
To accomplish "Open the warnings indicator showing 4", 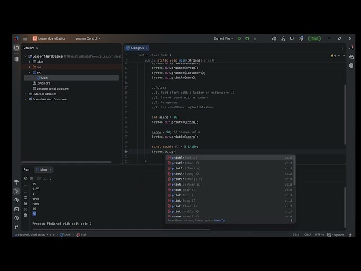I will pos(333,55).
